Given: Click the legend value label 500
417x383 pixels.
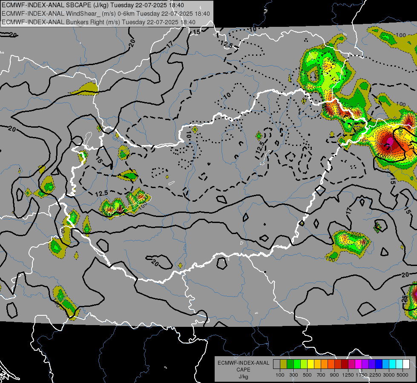Looking at the screenshot, I should tap(307, 375).
